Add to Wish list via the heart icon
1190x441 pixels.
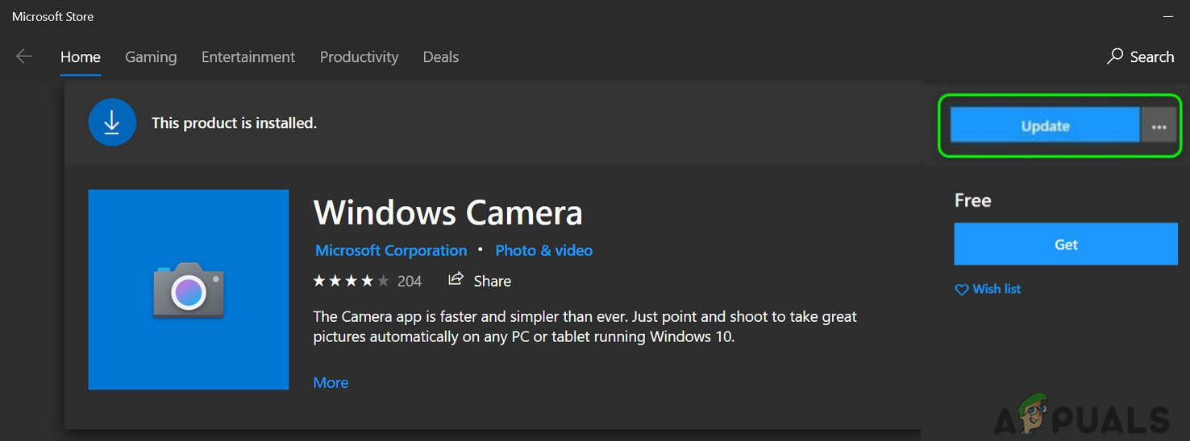click(961, 290)
